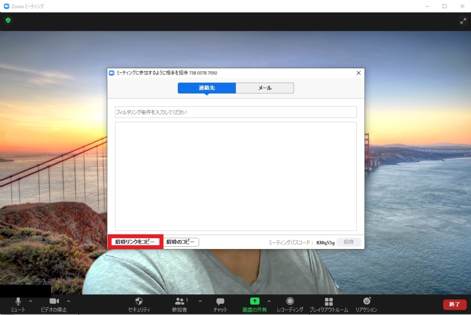Click 招待リンクをコピー button
The height and width of the screenshot is (315, 471).
(135, 242)
